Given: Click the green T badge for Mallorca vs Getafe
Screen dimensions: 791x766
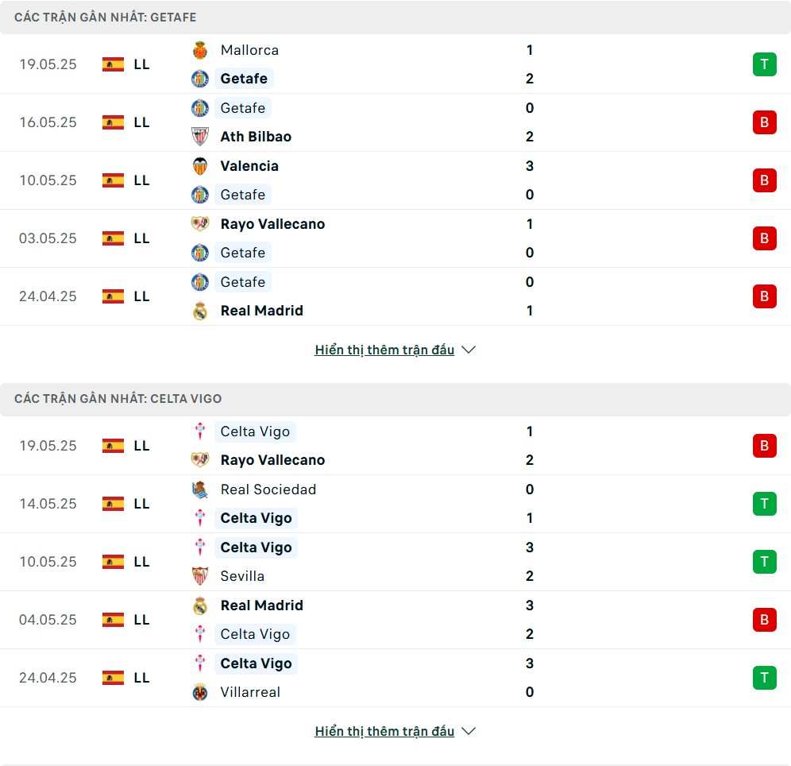Looking at the screenshot, I should click(x=764, y=64).
